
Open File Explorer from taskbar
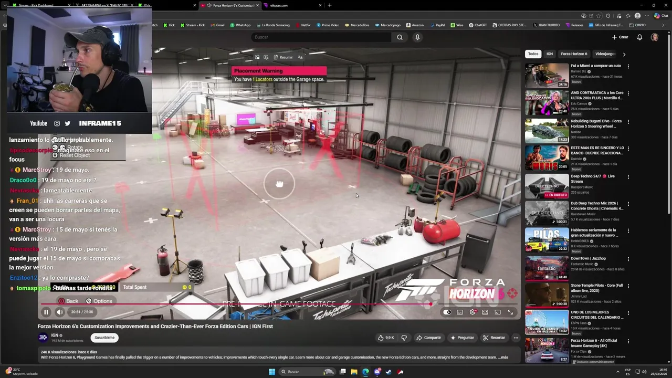pos(354,372)
